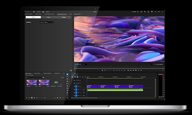Mute audio track A1
Screen dimensions: 192x115
pos(80,90)
